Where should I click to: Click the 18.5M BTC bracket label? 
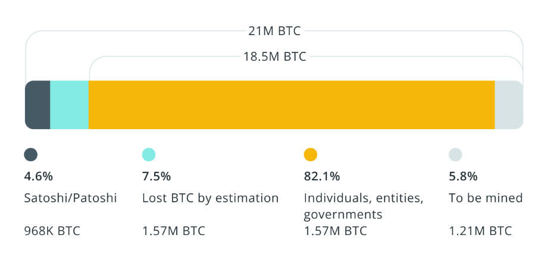pos(274,57)
